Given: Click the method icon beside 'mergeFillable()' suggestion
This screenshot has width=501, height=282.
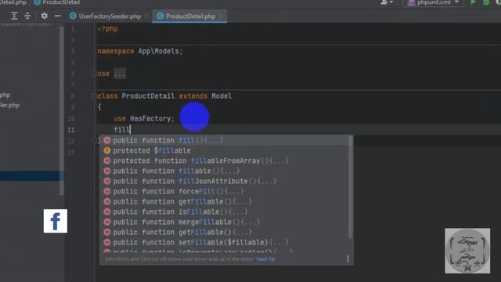Looking at the screenshot, I should click(x=107, y=222).
